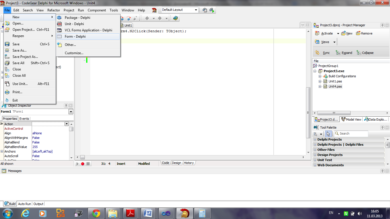
Task: Click the Back navigation arrow icon
Action: [147, 18]
